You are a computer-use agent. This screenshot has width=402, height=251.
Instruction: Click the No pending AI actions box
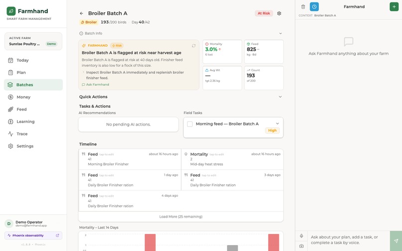coord(128,125)
